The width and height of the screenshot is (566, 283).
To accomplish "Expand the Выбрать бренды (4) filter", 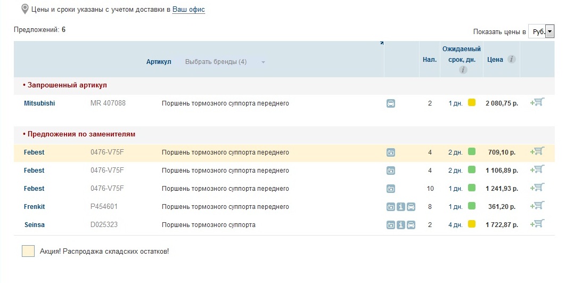I will tap(224, 62).
